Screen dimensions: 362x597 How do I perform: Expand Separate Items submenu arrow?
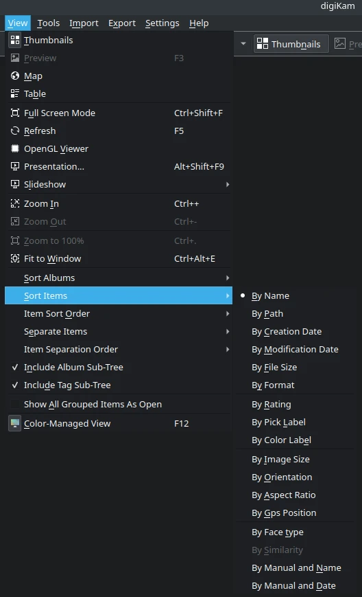[228, 332]
